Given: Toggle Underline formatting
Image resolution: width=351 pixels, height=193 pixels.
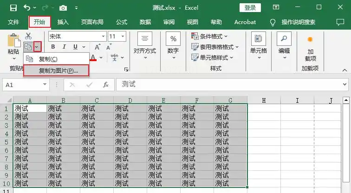Looking at the screenshot, I should (x=75, y=47).
